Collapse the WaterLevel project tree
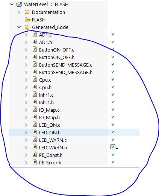Image resolution: width=159 pixels, height=196 pixels. point(12,5)
